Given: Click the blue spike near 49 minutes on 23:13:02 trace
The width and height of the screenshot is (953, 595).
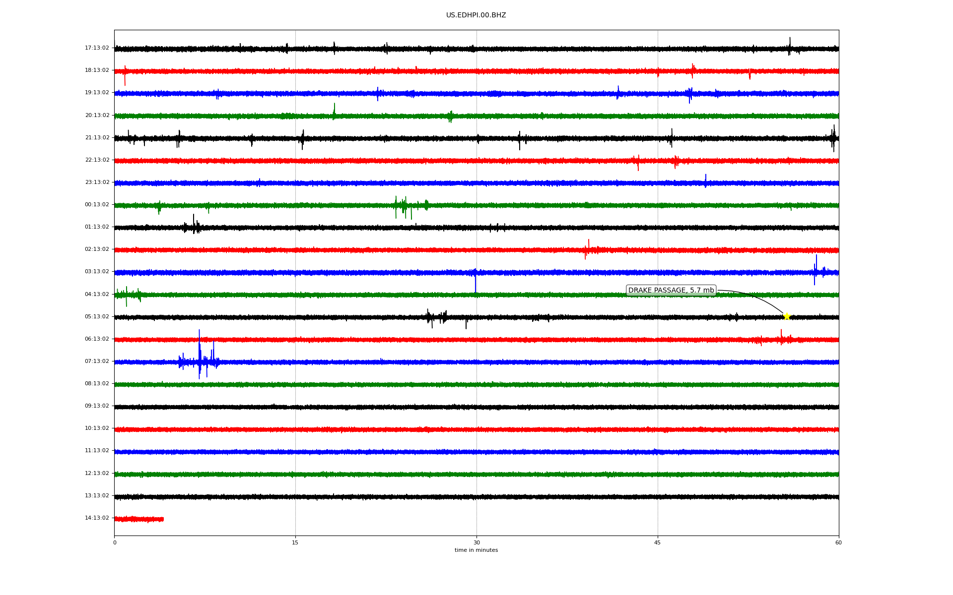Looking at the screenshot, I should click(705, 180).
